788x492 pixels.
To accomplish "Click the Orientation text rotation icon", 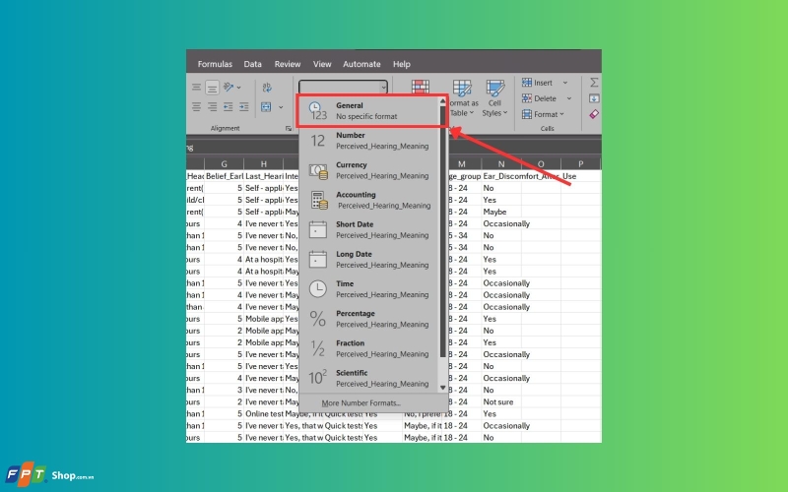I will pos(229,88).
